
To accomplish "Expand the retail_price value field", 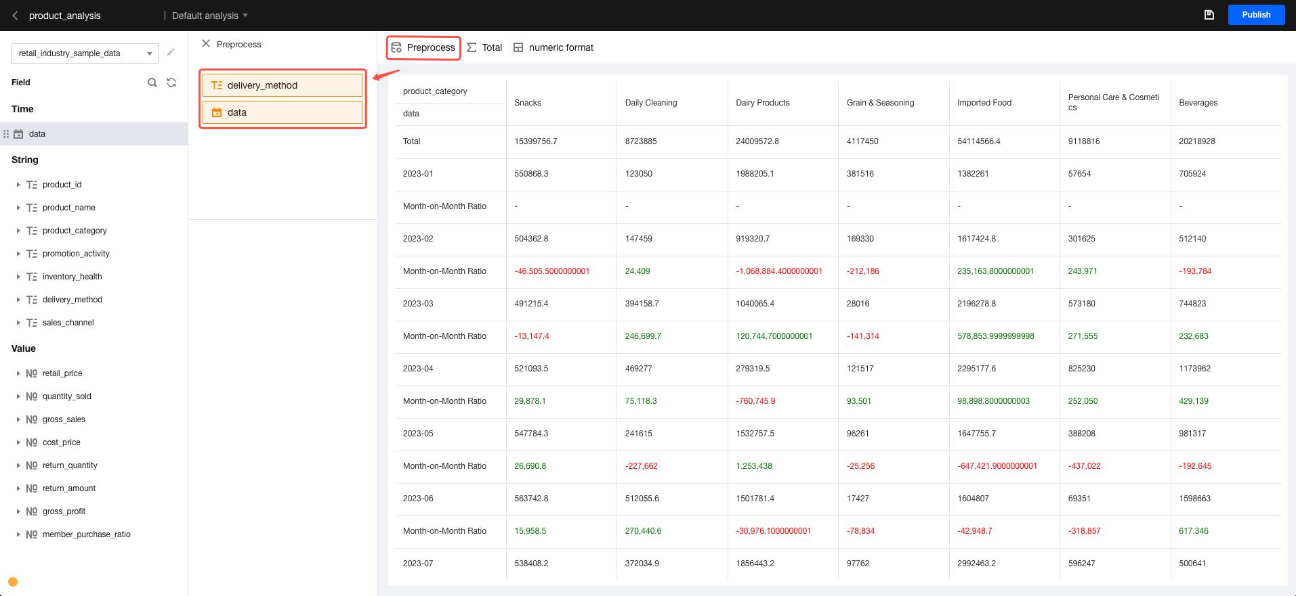I will click(x=18, y=373).
